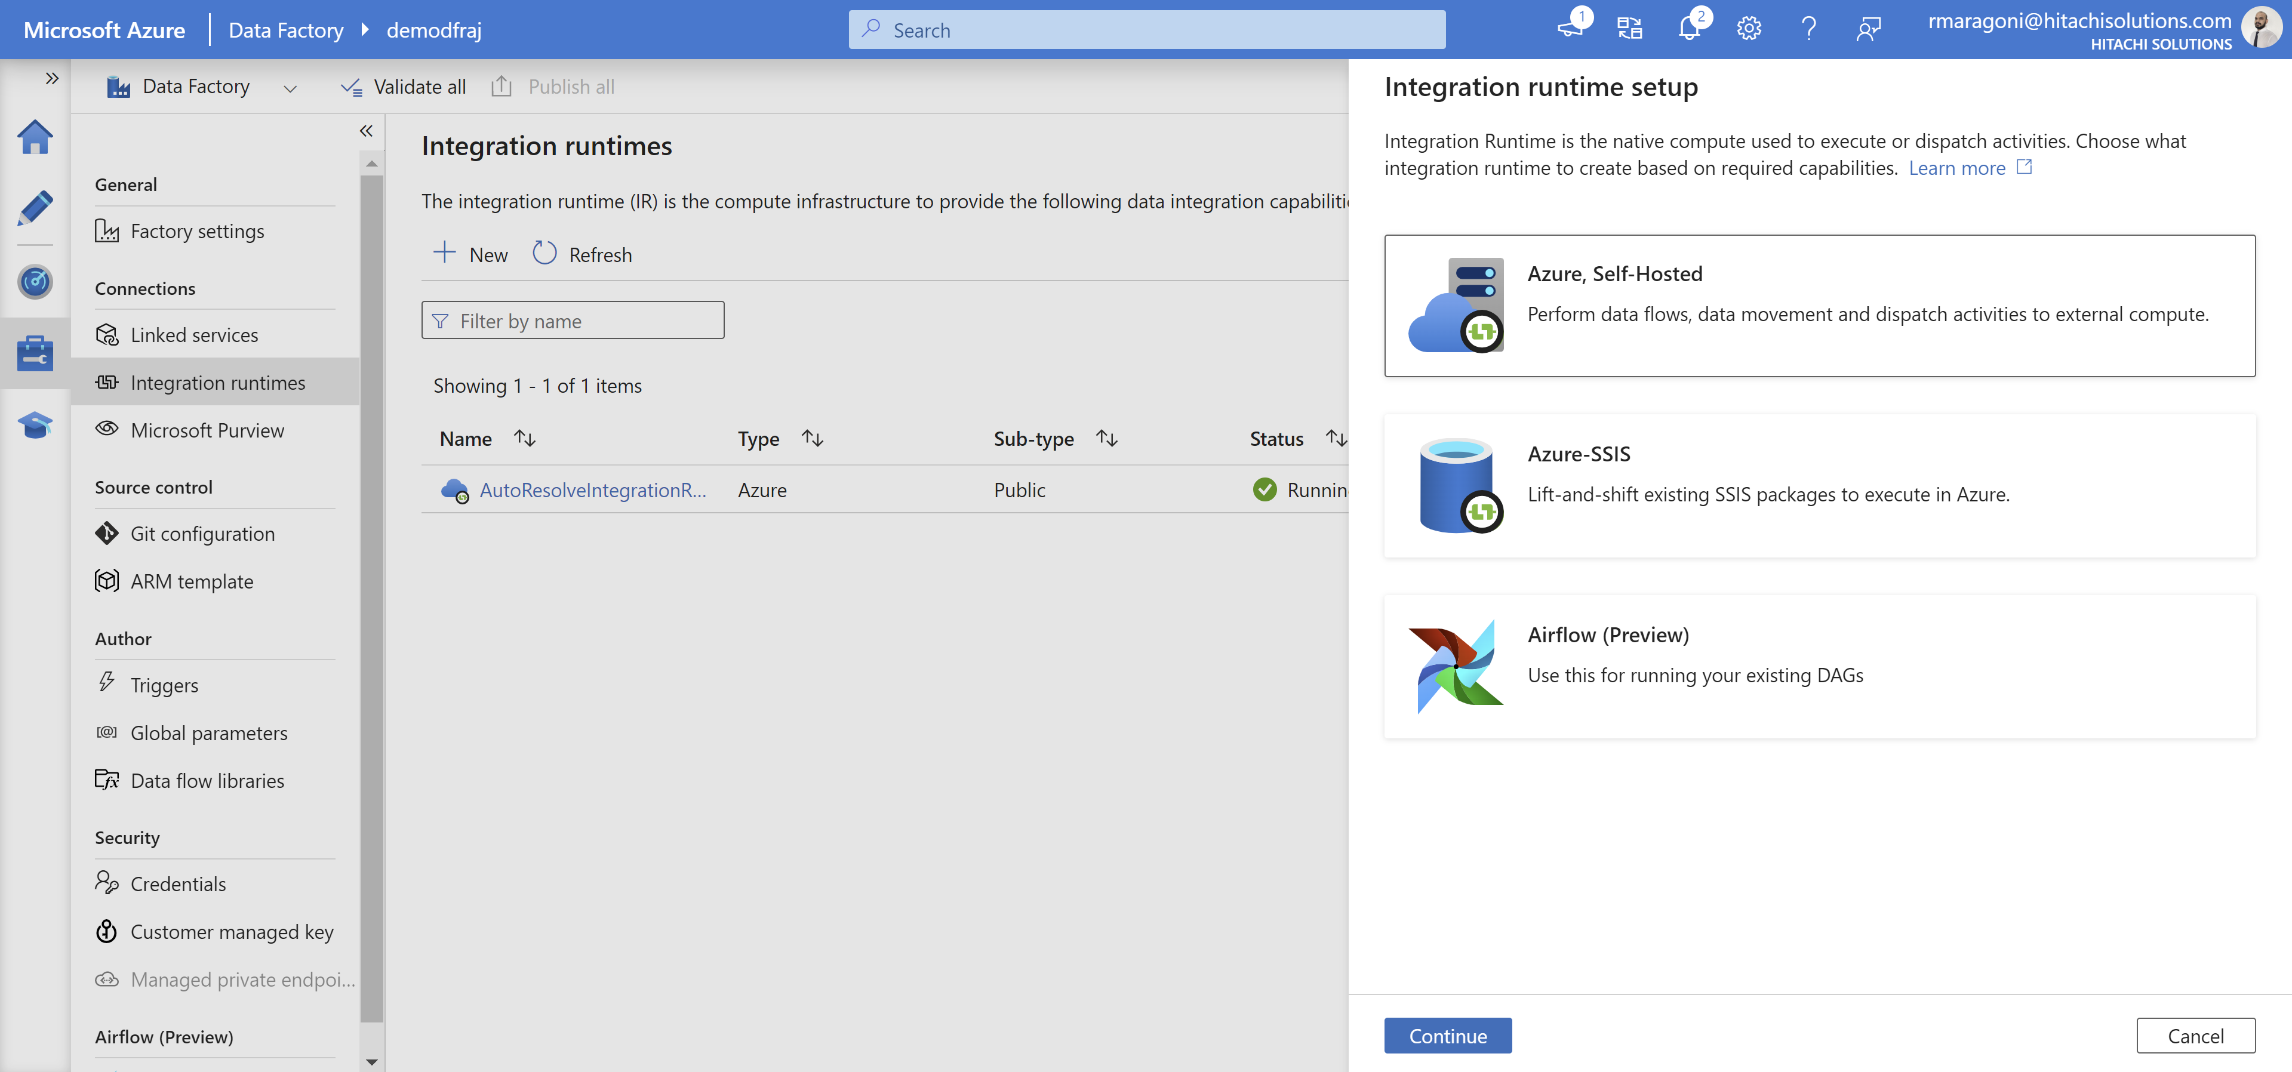The width and height of the screenshot is (2292, 1072).
Task: Expand the left rail with double chevron
Action: click(x=51, y=78)
